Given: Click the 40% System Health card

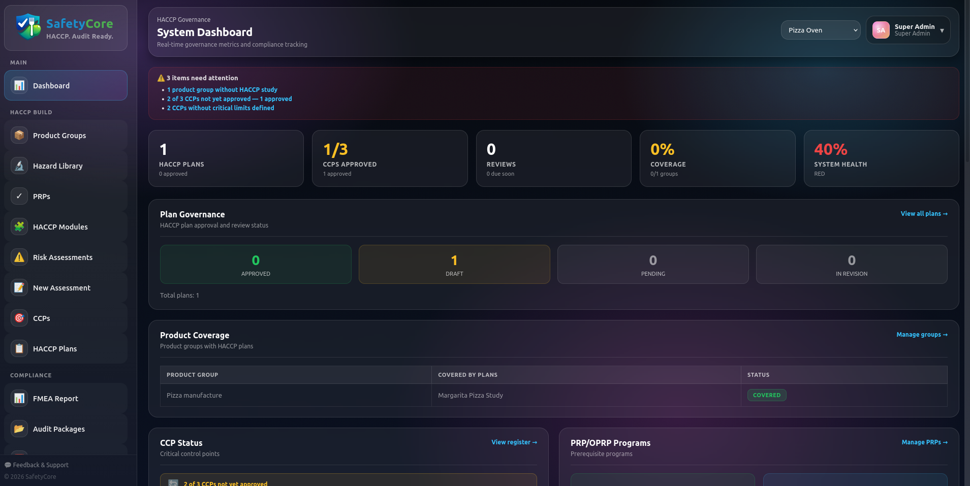Looking at the screenshot, I should 881,158.
